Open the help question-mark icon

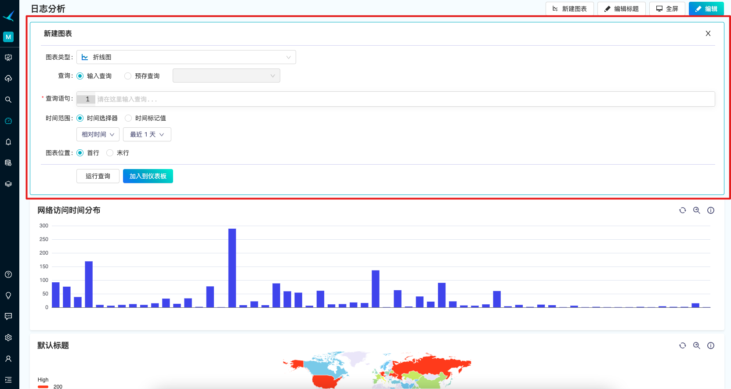point(8,274)
